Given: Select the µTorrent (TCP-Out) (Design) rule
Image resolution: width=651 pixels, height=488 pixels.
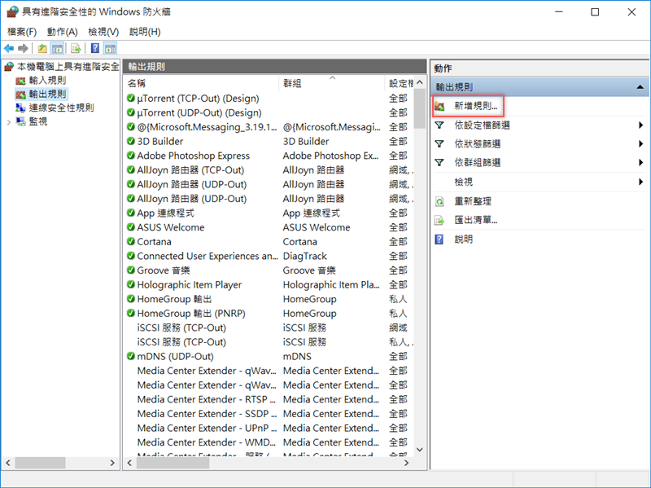Looking at the screenshot, I should 198,99.
